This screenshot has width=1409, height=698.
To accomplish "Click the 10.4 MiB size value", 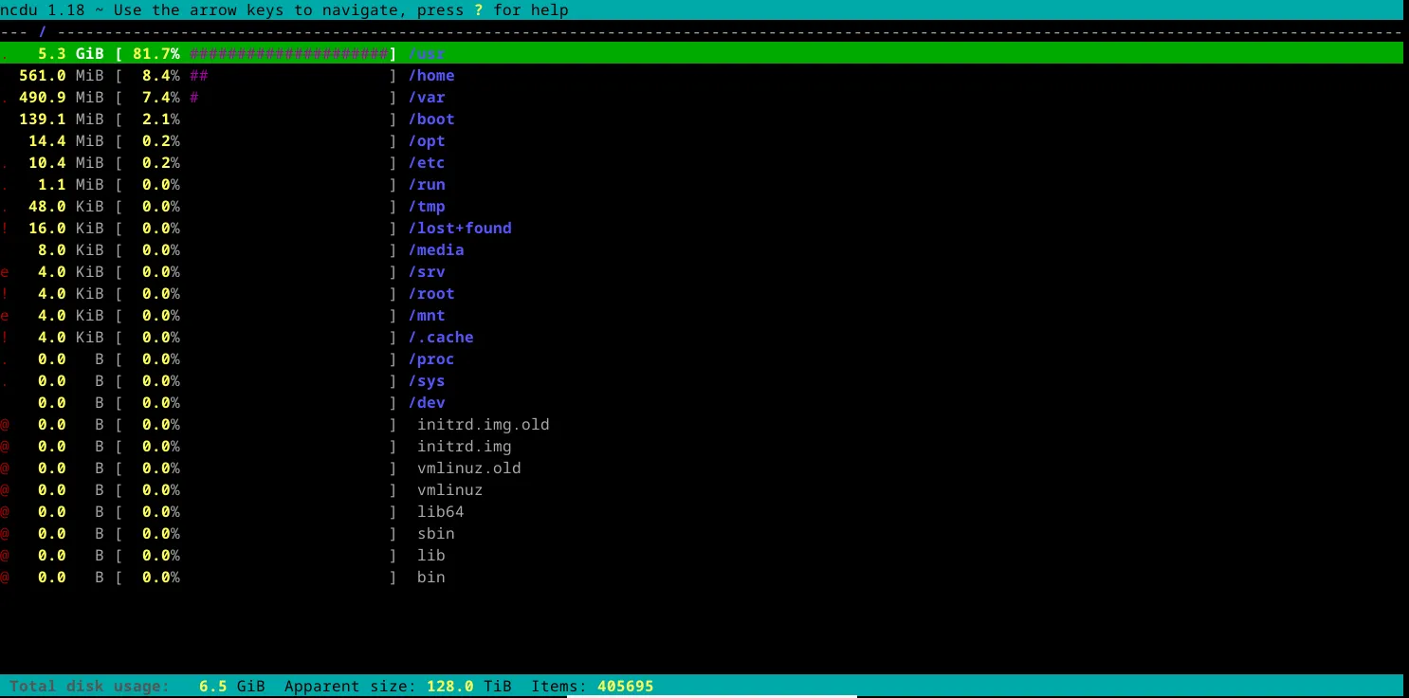I will tap(66, 163).
